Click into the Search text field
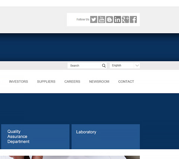This screenshot has height=159, width=179. (84, 65)
